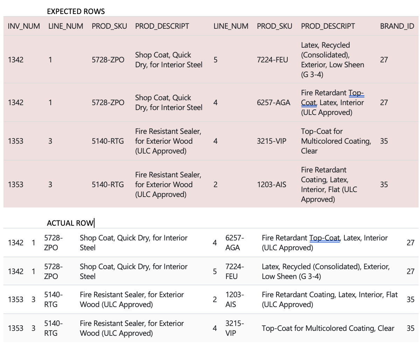Image resolution: width=420 pixels, height=354 pixels.
Task: Select the 6257-AGA cell in the actual rows
Action: click(x=233, y=243)
